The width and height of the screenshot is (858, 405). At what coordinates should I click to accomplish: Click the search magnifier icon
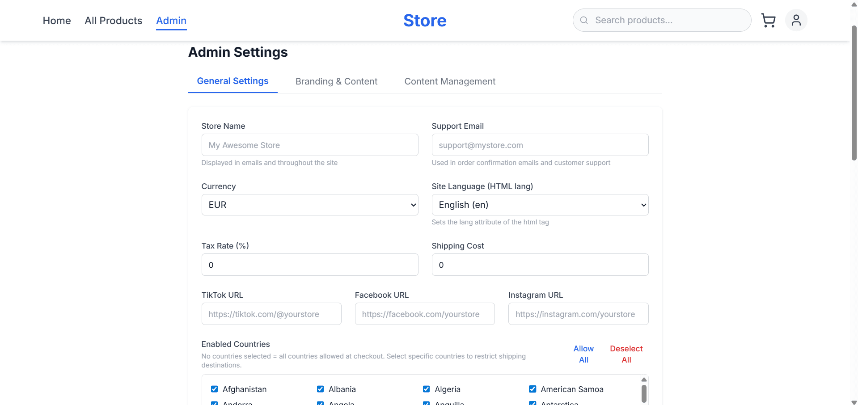[583, 20]
